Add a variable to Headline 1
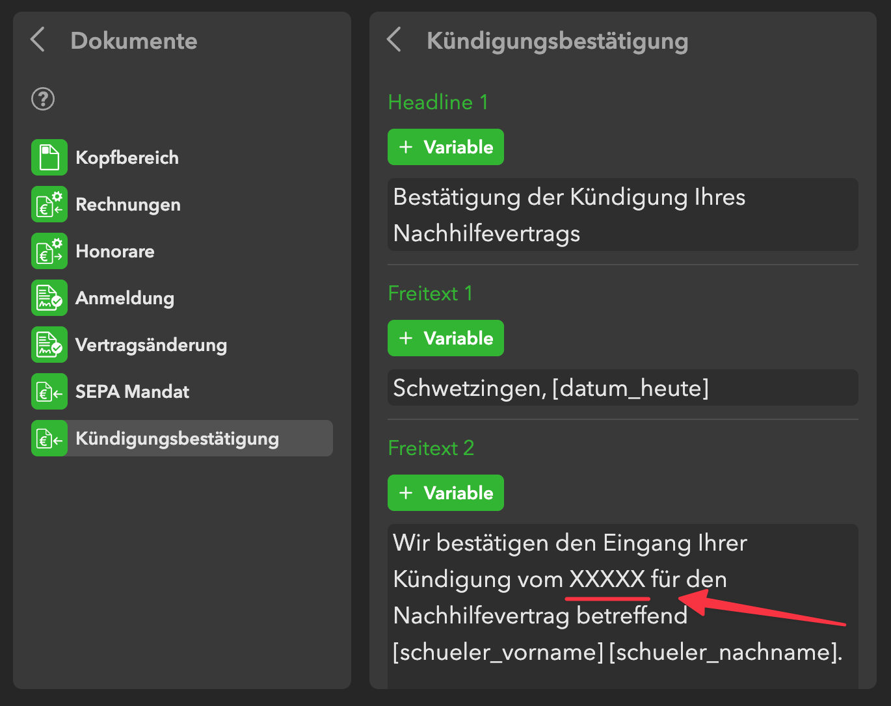 click(445, 147)
